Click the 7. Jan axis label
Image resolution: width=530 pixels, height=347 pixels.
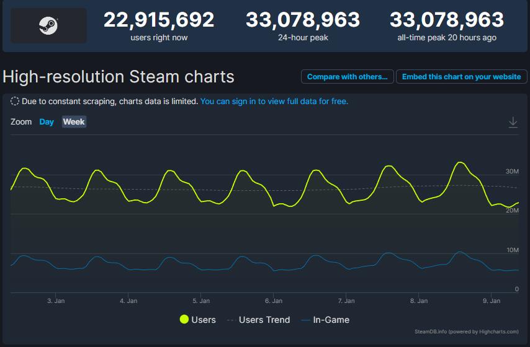(346, 301)
